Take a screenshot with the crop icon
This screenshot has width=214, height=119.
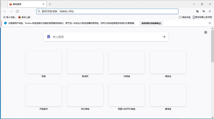pos(197,11)
